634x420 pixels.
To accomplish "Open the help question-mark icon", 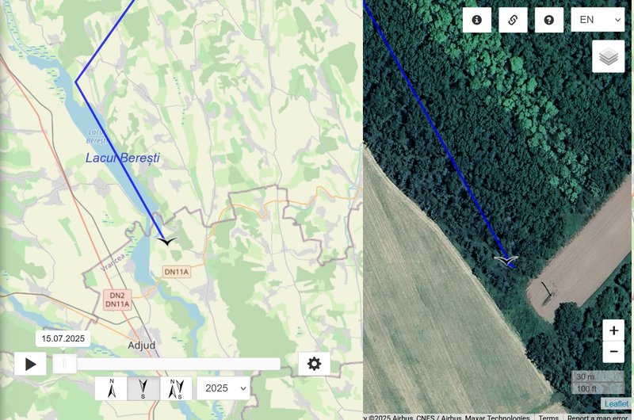I will 548,20.
